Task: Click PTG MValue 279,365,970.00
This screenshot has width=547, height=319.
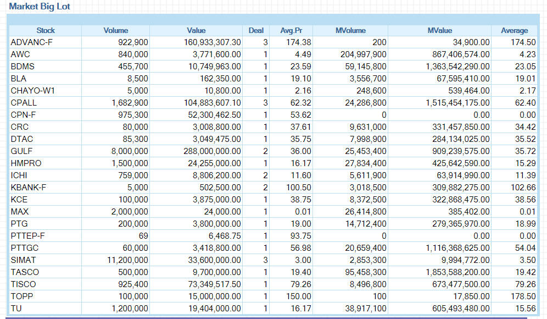Action: [461, 224]
